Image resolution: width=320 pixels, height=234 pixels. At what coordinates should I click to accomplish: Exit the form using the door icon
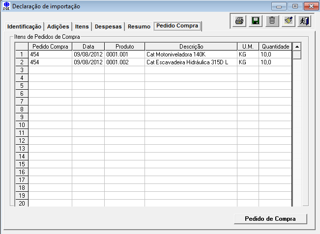(304, 21)
